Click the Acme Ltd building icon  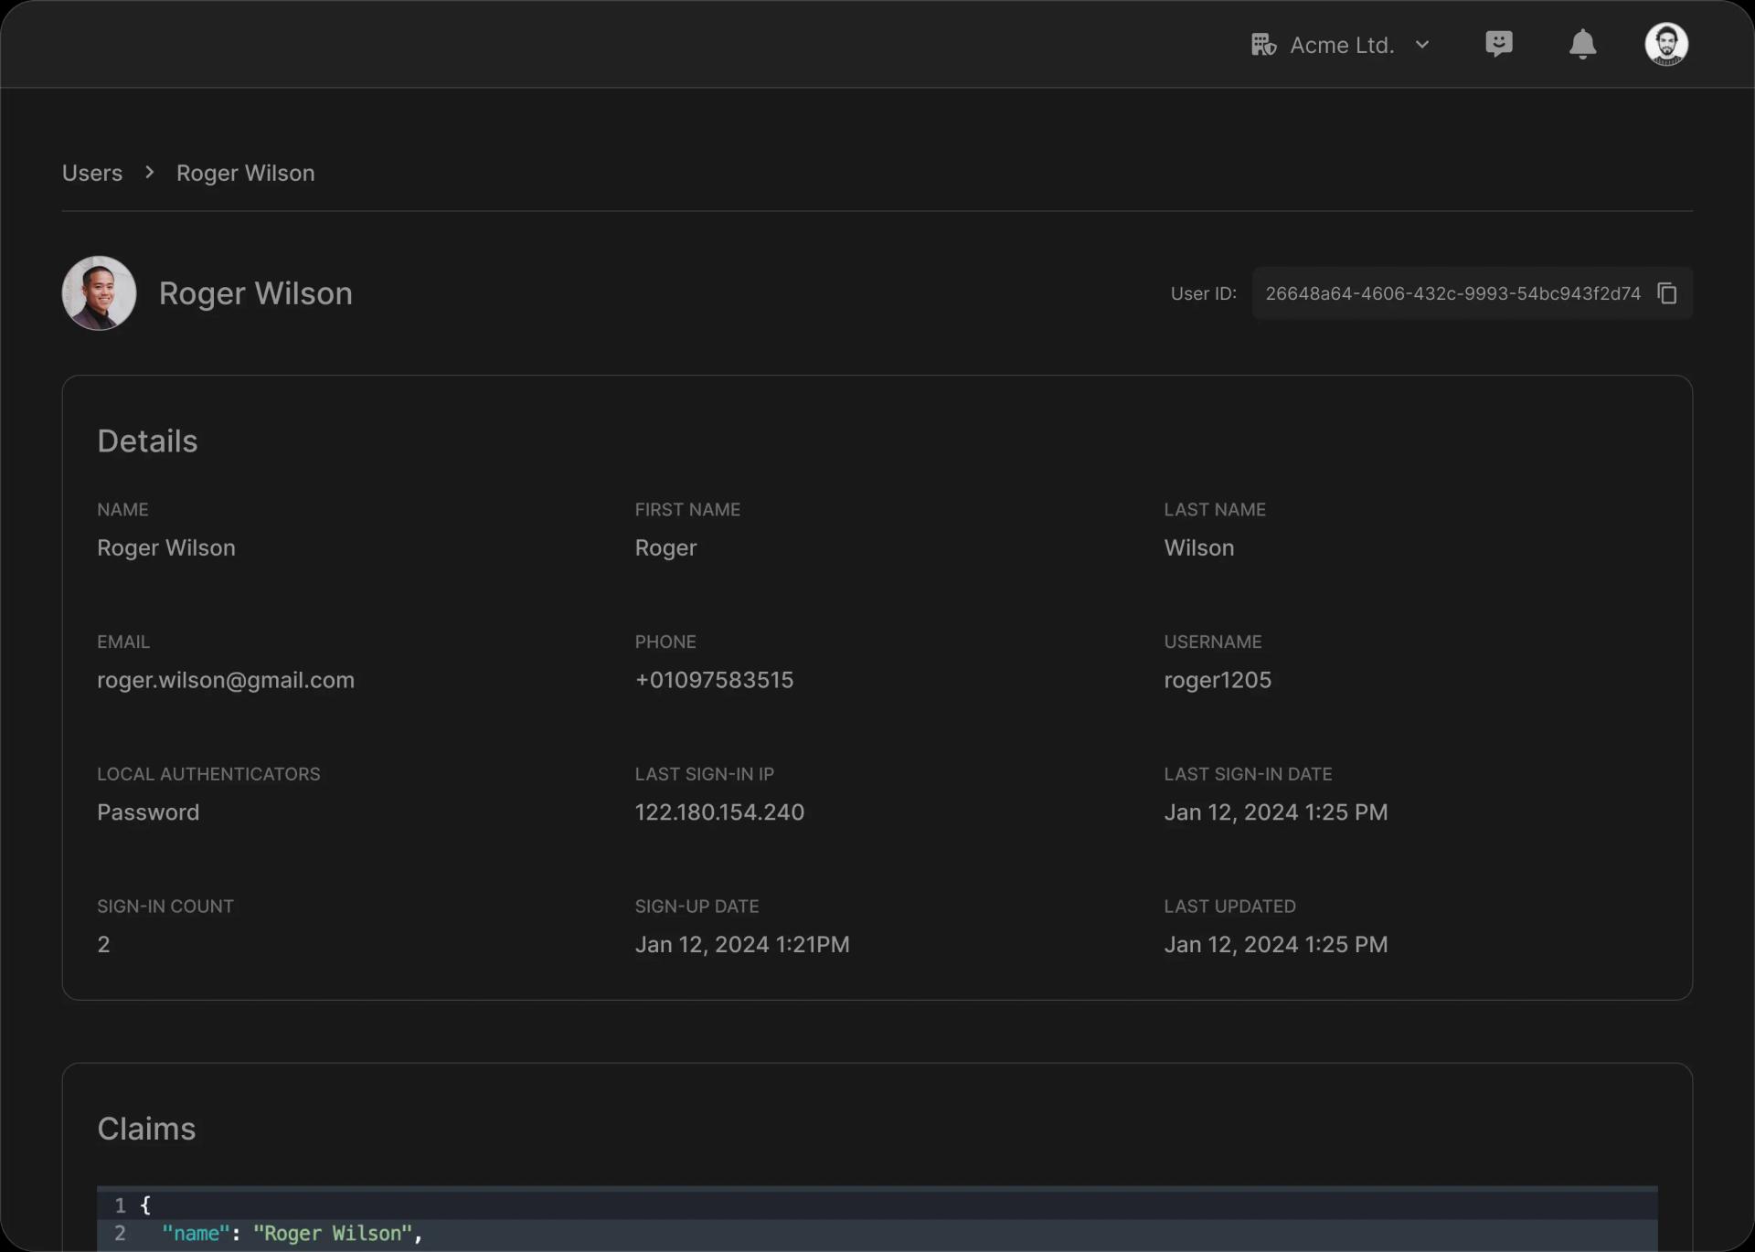tap(1263, 44)
